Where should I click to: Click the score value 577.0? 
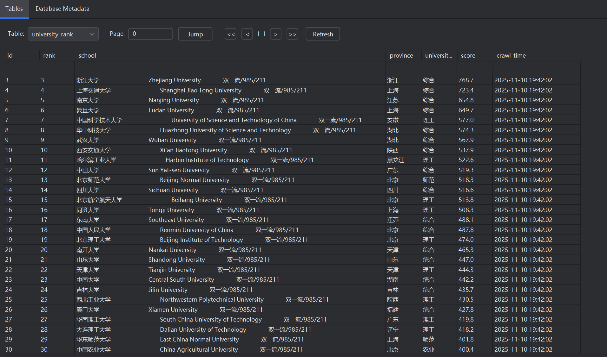pos(475,120)
